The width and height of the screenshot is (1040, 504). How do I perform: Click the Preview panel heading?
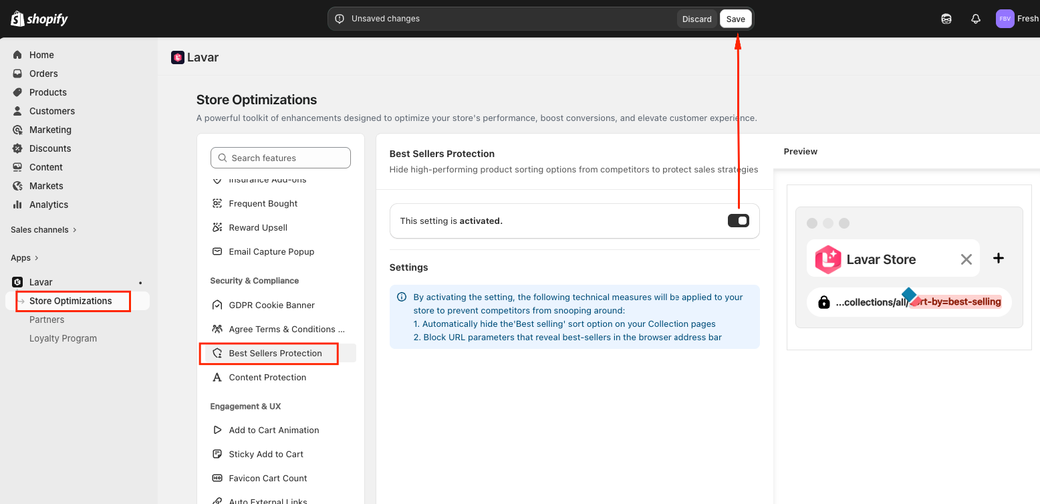pos(801,151)
